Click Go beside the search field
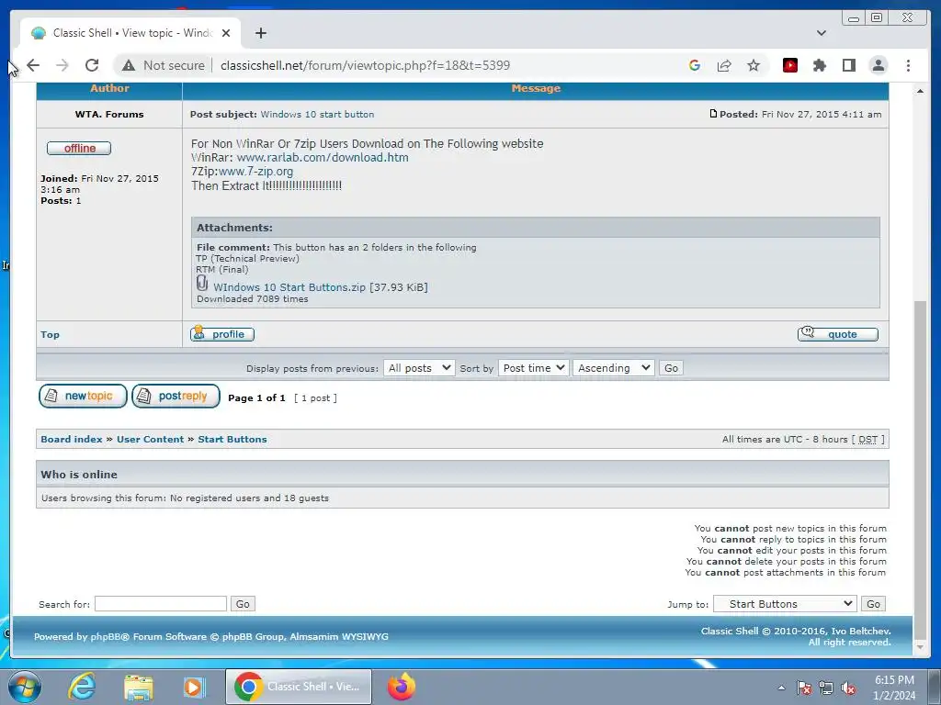The width and height of the screenshot is (941, 705). (x=243, y=604)
